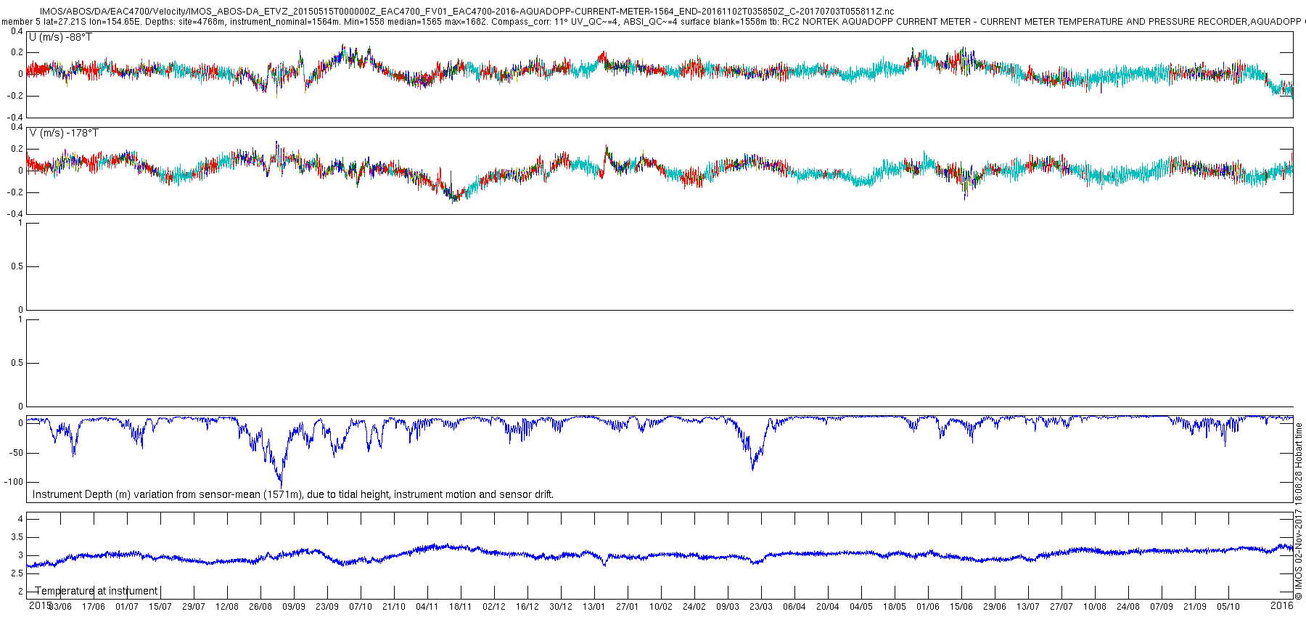Viewport: 1306px width, 617px height.
Task: Click the '3.5' tick on temperature axis
Action: [x=17, y=537]
